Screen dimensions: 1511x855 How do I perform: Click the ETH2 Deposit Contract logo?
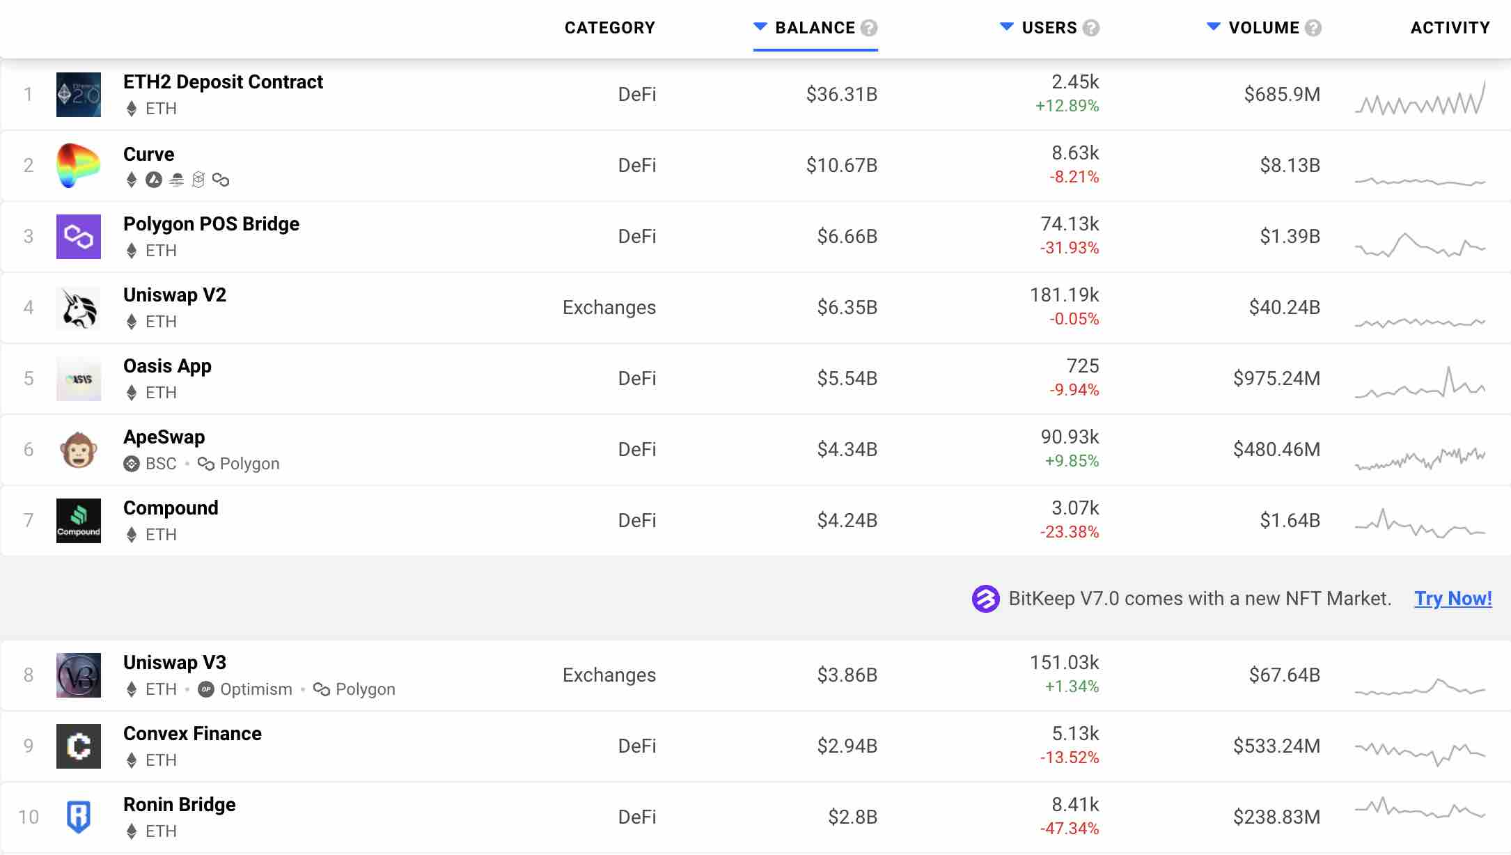(x=78, y=95)
